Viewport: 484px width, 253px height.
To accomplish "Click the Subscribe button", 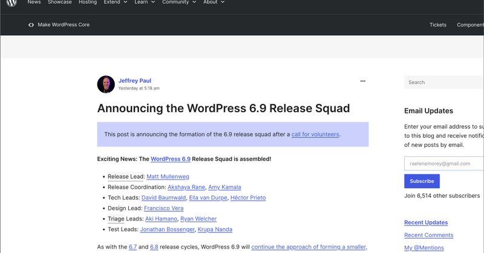I will coord(422,181).
